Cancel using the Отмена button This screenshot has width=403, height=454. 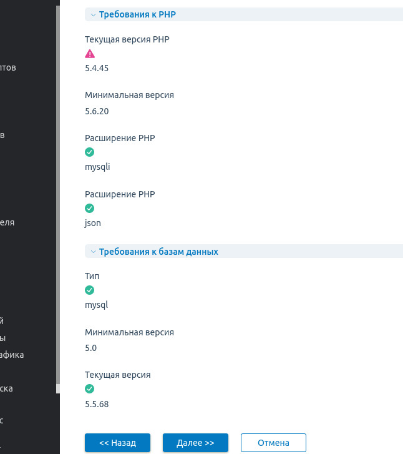[x=273, y=443]
